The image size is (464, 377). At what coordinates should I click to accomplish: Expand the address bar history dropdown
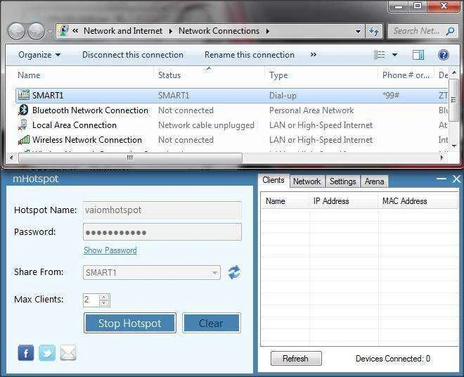pyautogui.click(x=358, y=31)
